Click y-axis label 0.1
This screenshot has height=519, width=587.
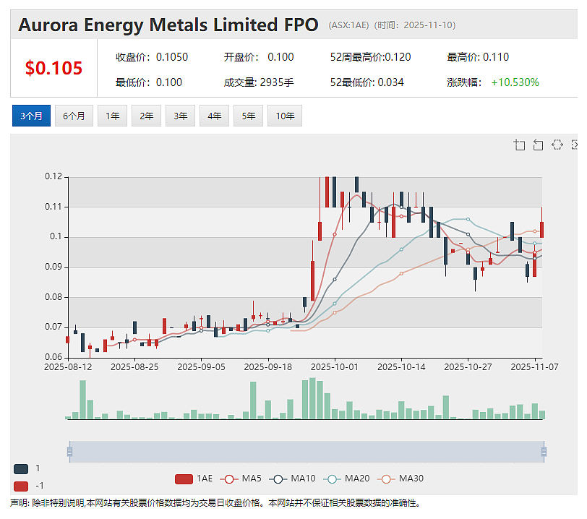[56, 236]
